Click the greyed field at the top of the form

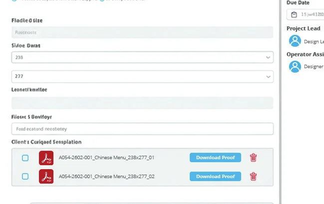tap(142, 32)
